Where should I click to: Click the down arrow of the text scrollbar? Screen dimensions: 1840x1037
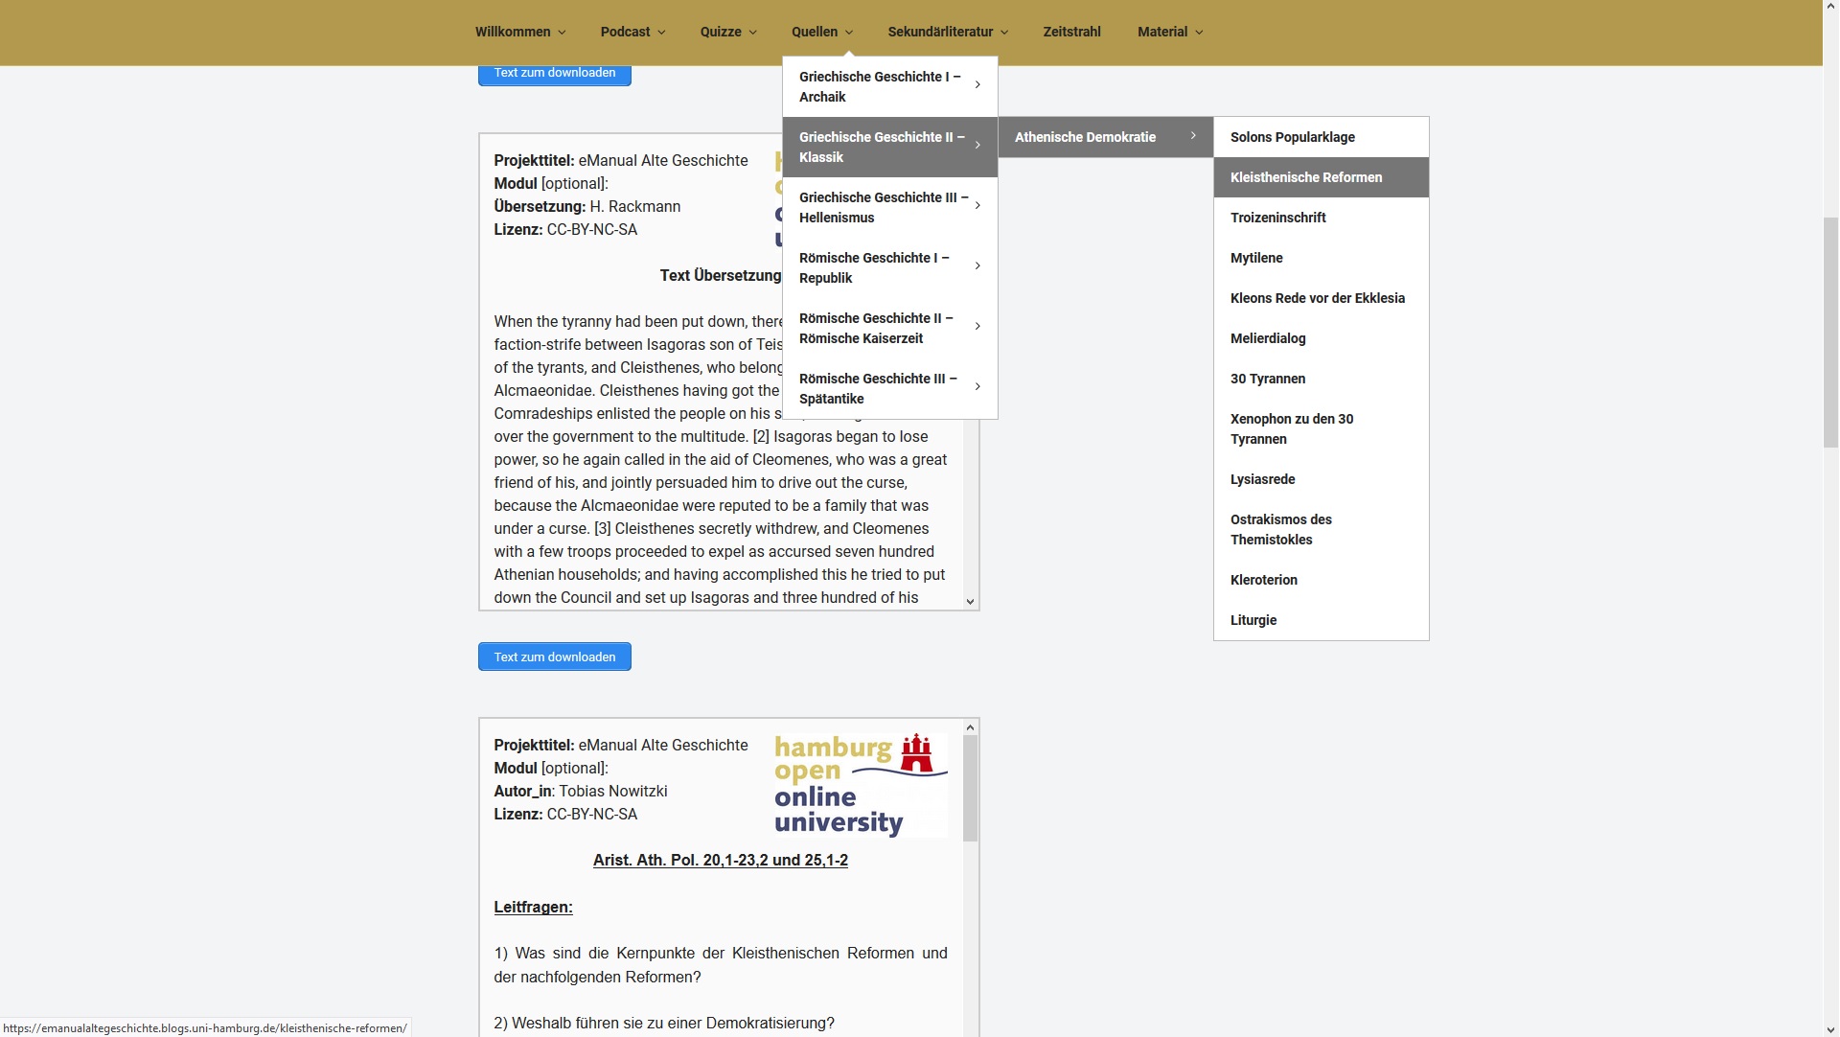(971, 601)
